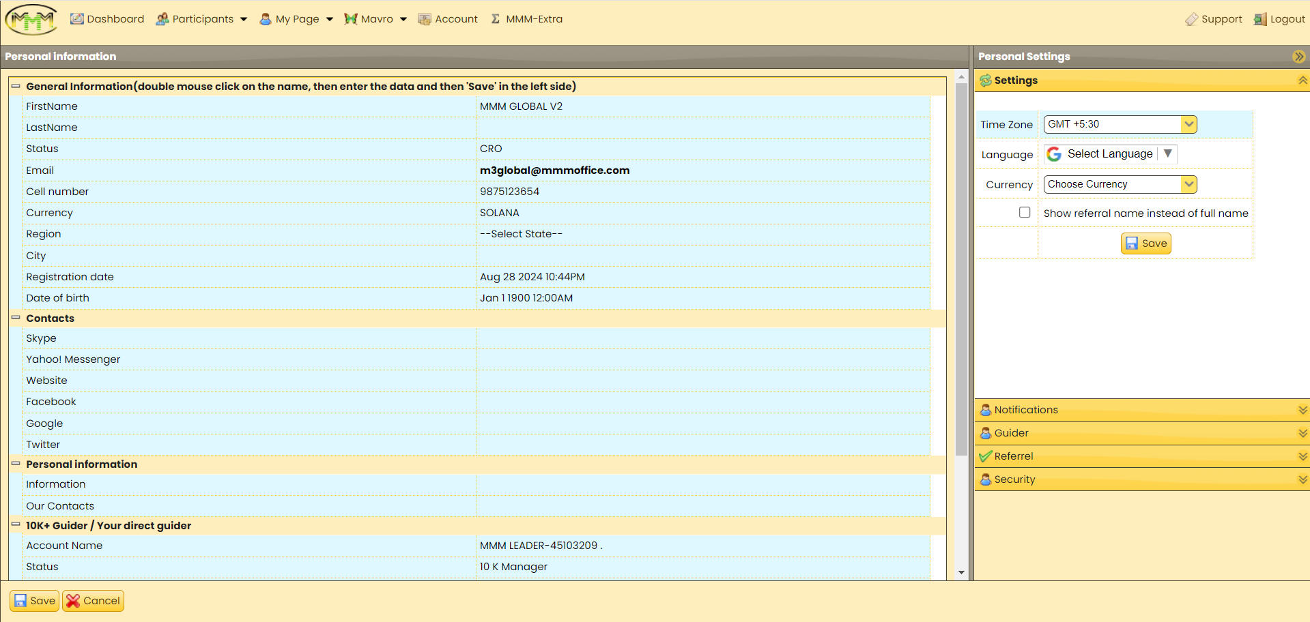The width and height of the screenshot is (1310, 622).
Task: Expand the Notifications accordion chevron
Action: pyautogui.click(x=1302, y=410)
